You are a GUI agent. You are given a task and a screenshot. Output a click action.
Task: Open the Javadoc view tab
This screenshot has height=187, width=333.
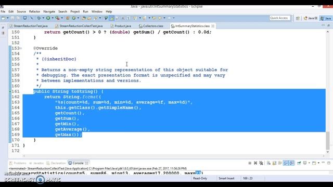pos(36,163)
